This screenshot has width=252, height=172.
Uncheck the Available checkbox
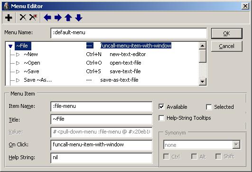tap(161, 107)
